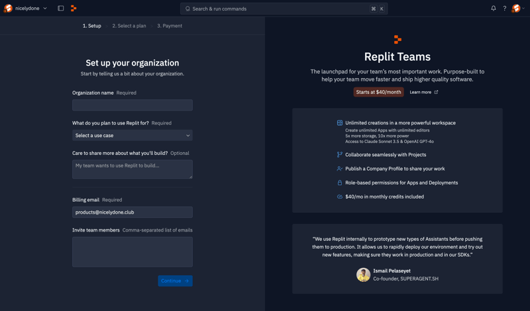The height and width of the screenshot is (311, 530).
Task: Open the nicelydone workspace switcher
Action: tap(25, 8)
